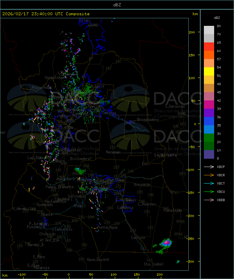
Task: Click the Carmensa place label
Action: (x=125, y=208)
